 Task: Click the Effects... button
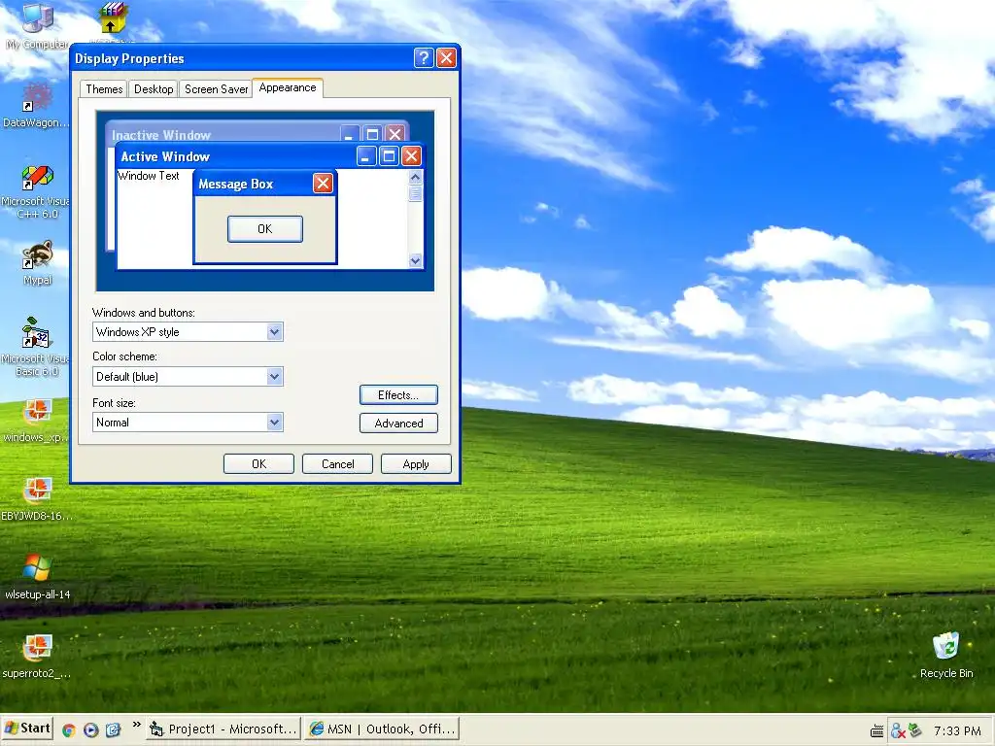(398, 394)
